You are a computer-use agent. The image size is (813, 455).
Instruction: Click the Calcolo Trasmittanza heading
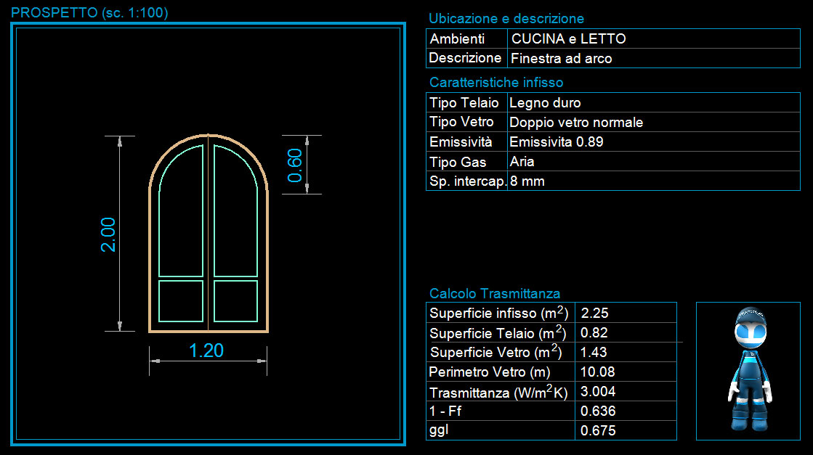tap(495, 294)
